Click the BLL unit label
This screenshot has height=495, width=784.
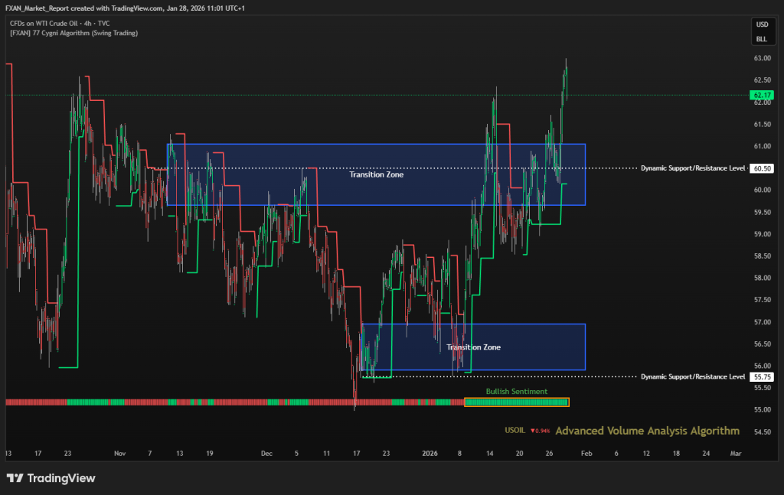tap(761, 38)
